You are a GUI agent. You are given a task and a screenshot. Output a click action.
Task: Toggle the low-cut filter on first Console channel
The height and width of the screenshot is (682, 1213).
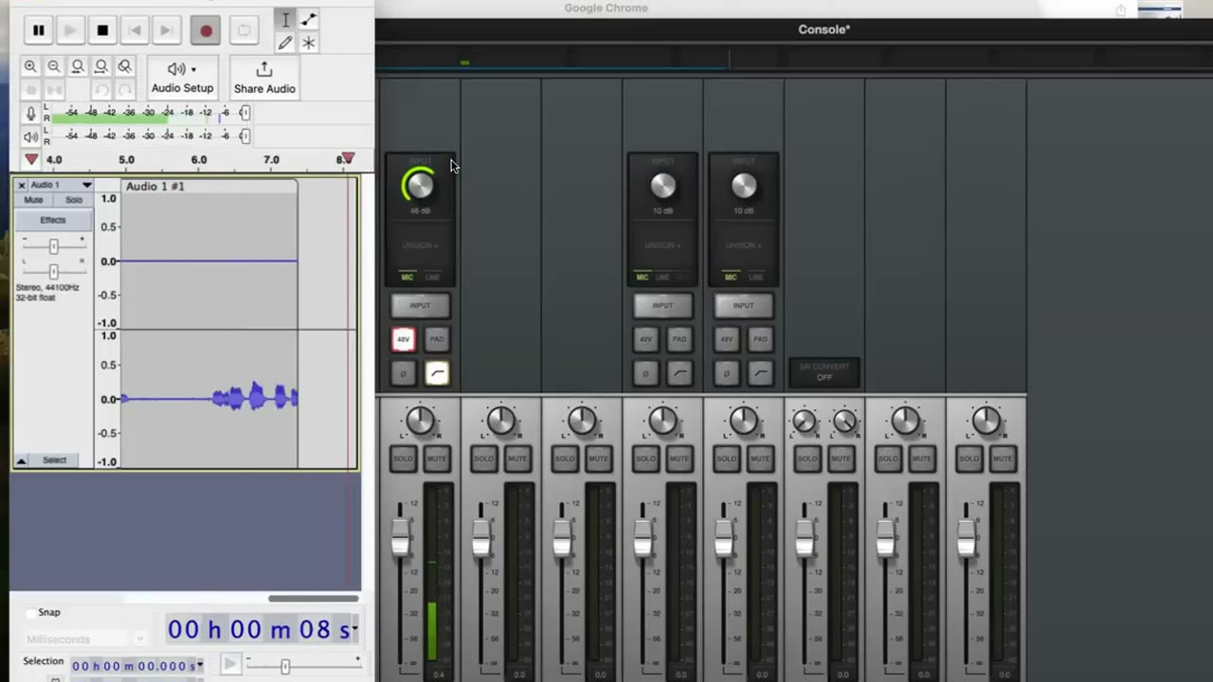click(x=437, y=373)
